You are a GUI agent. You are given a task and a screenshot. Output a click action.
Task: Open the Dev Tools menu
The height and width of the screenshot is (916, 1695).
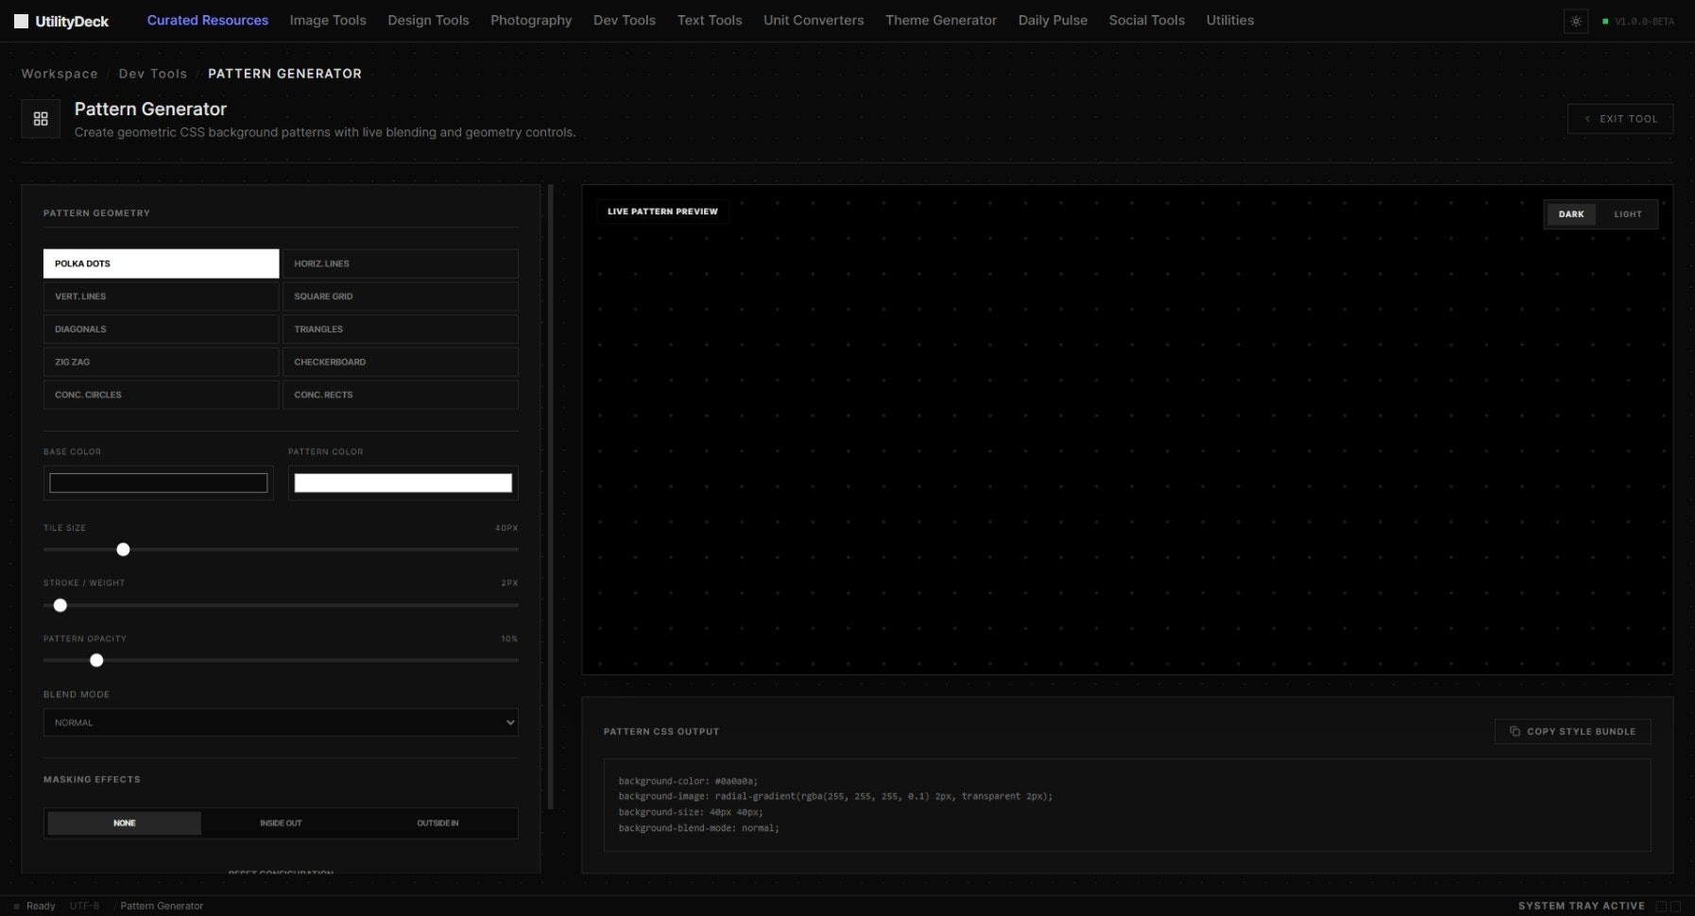click(x=624, y=20)
